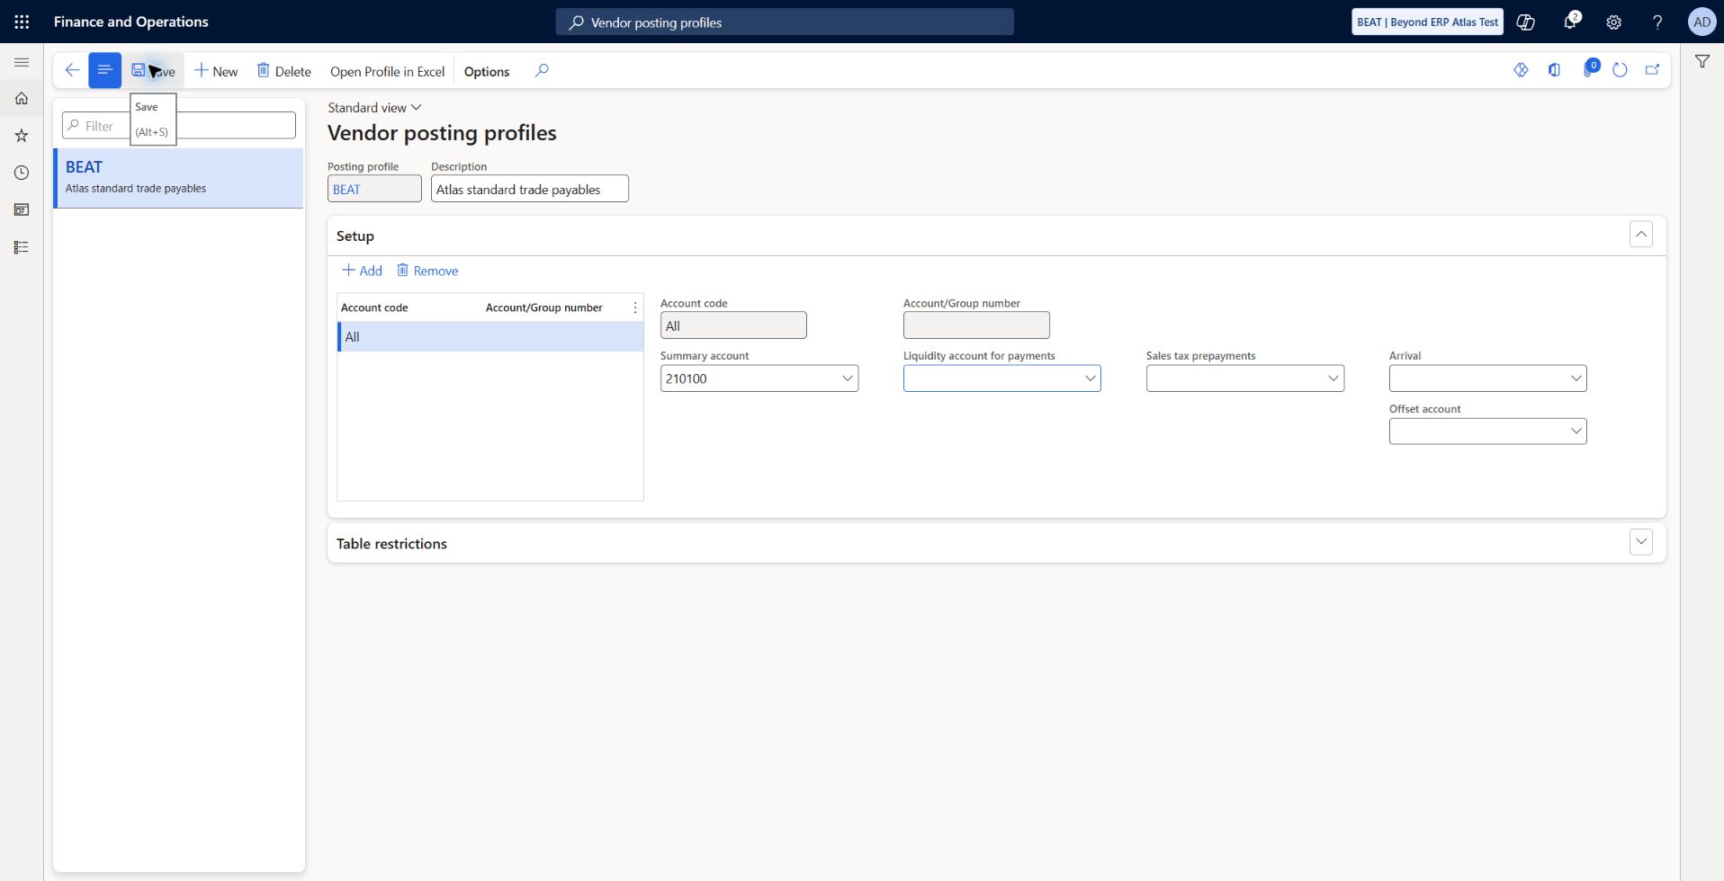Viewport: 1724px width, 881px height.
Task: Open Recent clock in the sidebar
Action: (22, 173)
